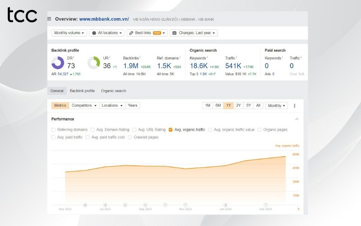Enable the Referring domains checkbox
Image resolution: width=361 pixels, height=226 pixels.
point(53,130)
